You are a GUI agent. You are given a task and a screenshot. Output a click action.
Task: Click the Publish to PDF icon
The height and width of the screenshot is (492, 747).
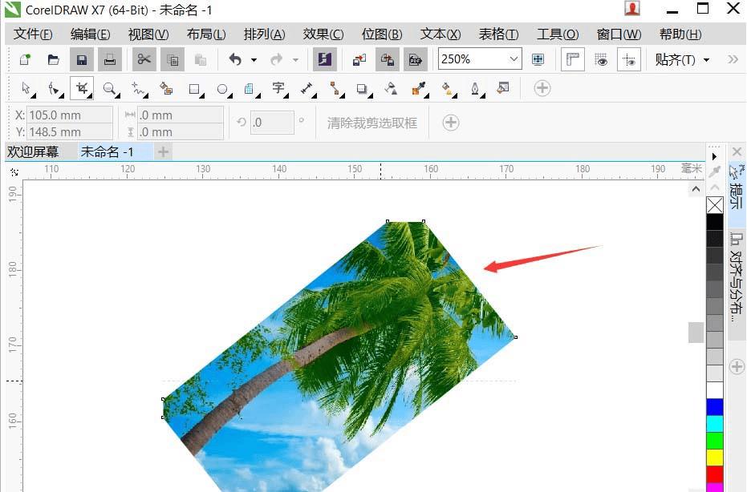416,59
